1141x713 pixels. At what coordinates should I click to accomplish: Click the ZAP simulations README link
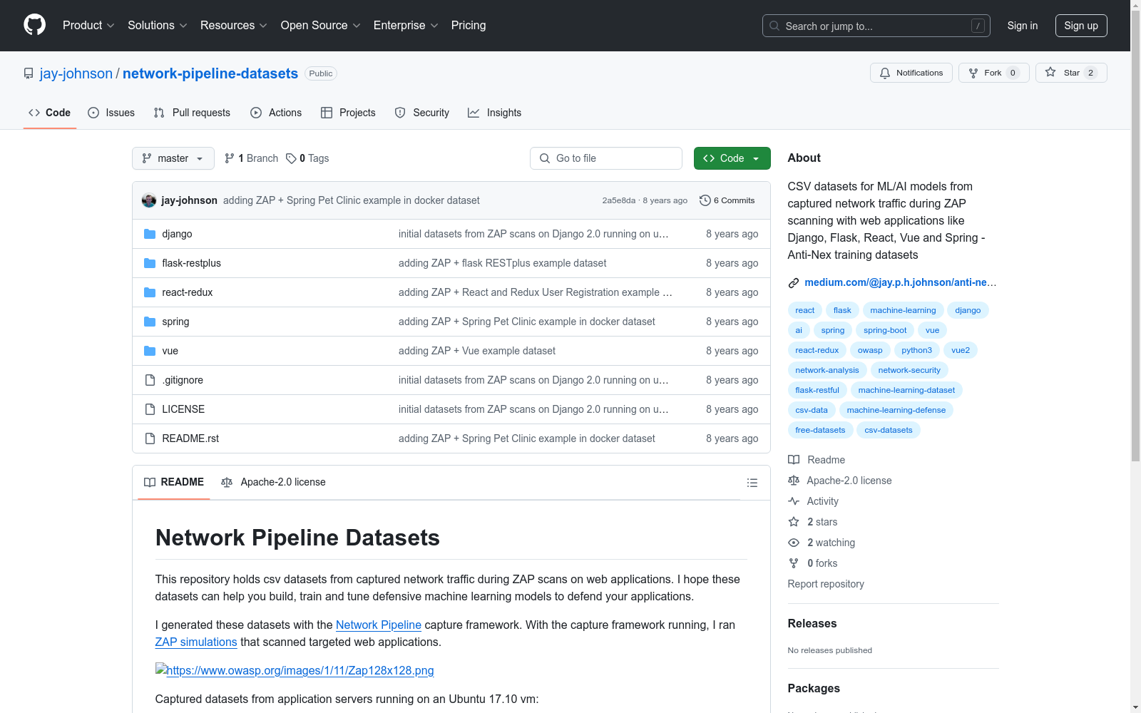tap(196, 642)
